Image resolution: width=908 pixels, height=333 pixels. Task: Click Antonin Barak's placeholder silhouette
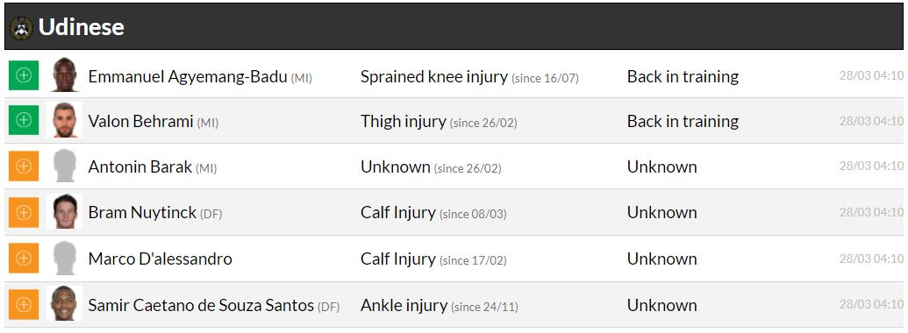(x=64, y=166)
